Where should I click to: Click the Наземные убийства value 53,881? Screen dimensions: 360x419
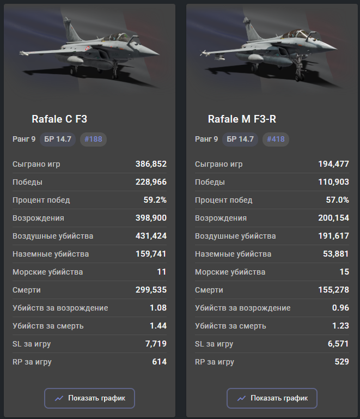pos(335,254)
